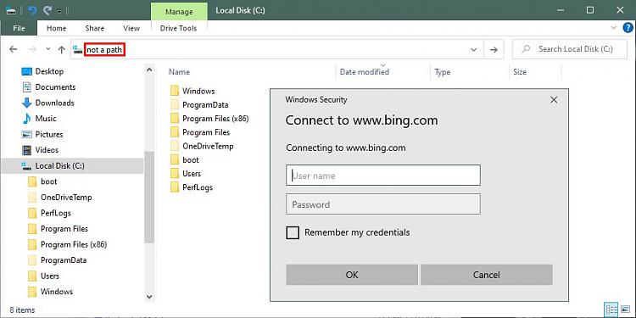Select Windows folder icon in file list

click(x=175, y=91)
